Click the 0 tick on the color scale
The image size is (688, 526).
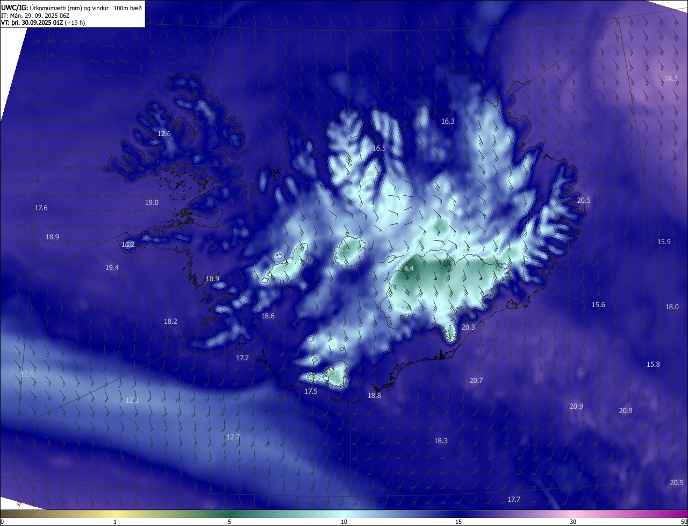(2, 522)
